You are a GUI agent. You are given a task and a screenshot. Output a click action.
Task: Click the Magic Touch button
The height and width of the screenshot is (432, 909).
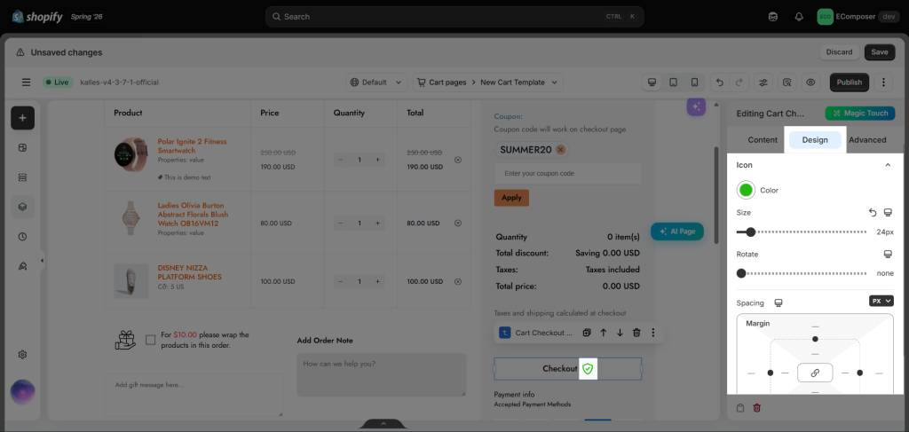[860, 113]
